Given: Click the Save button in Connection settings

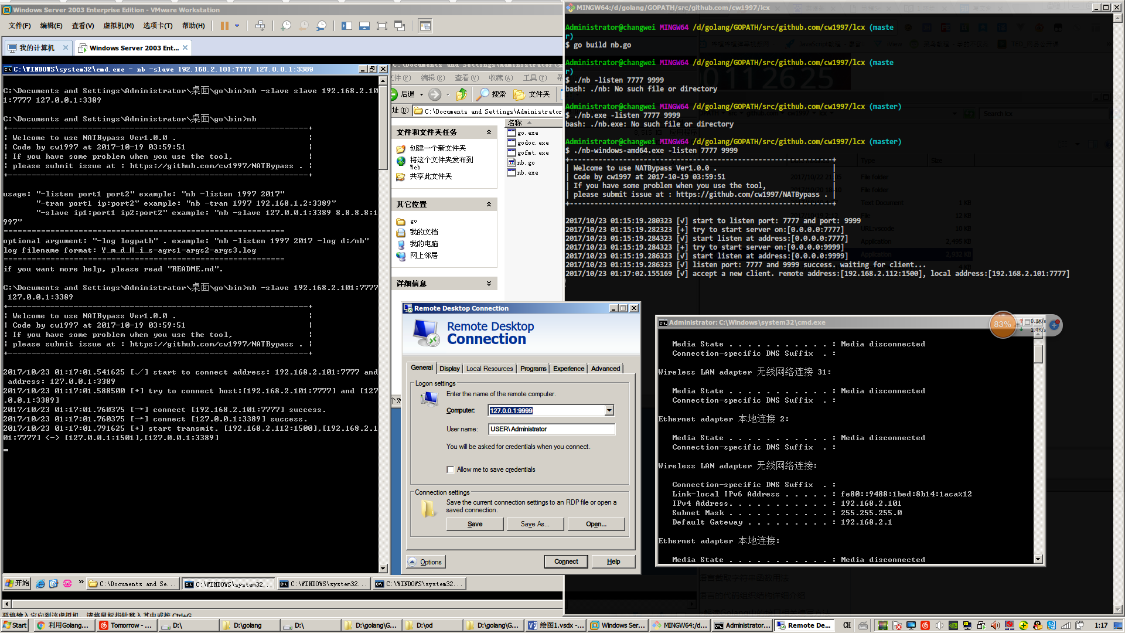Looking at the screenshot, I should click(475, 524).
